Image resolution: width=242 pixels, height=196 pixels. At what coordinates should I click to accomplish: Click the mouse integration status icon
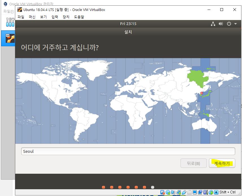click(211, 192)
